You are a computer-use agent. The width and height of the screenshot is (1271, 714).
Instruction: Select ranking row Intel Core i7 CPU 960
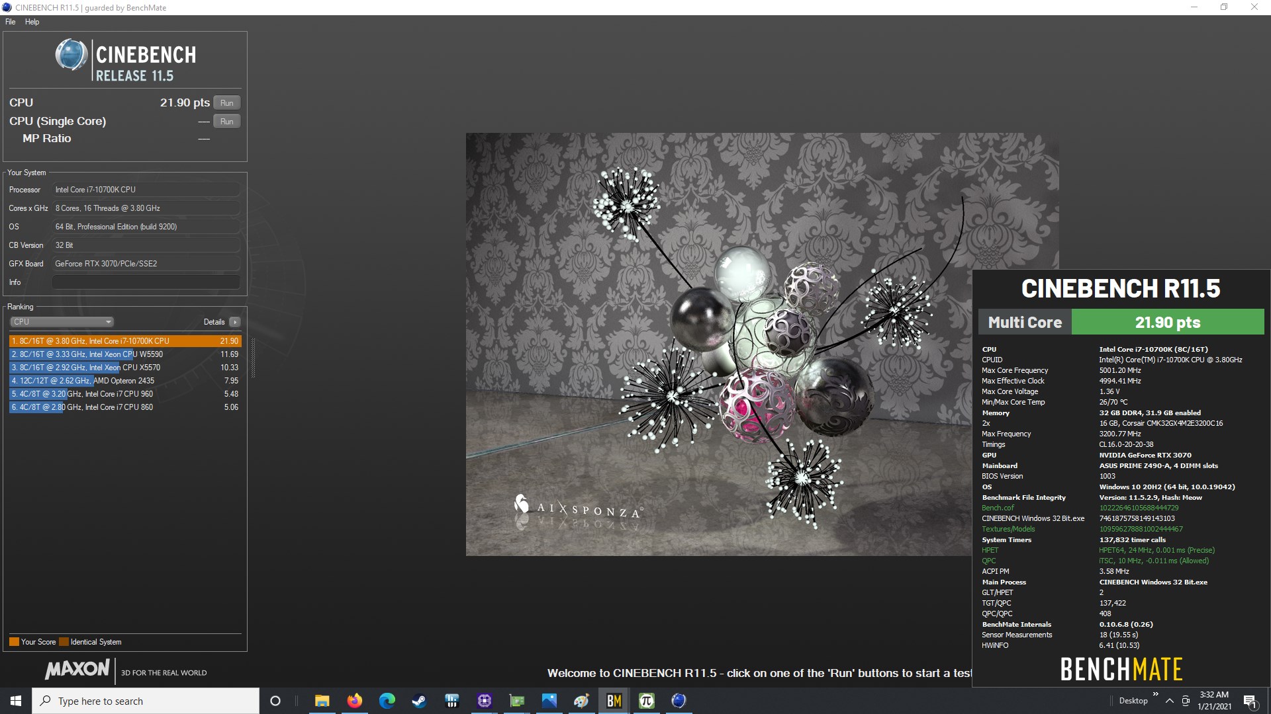[125, 394]
